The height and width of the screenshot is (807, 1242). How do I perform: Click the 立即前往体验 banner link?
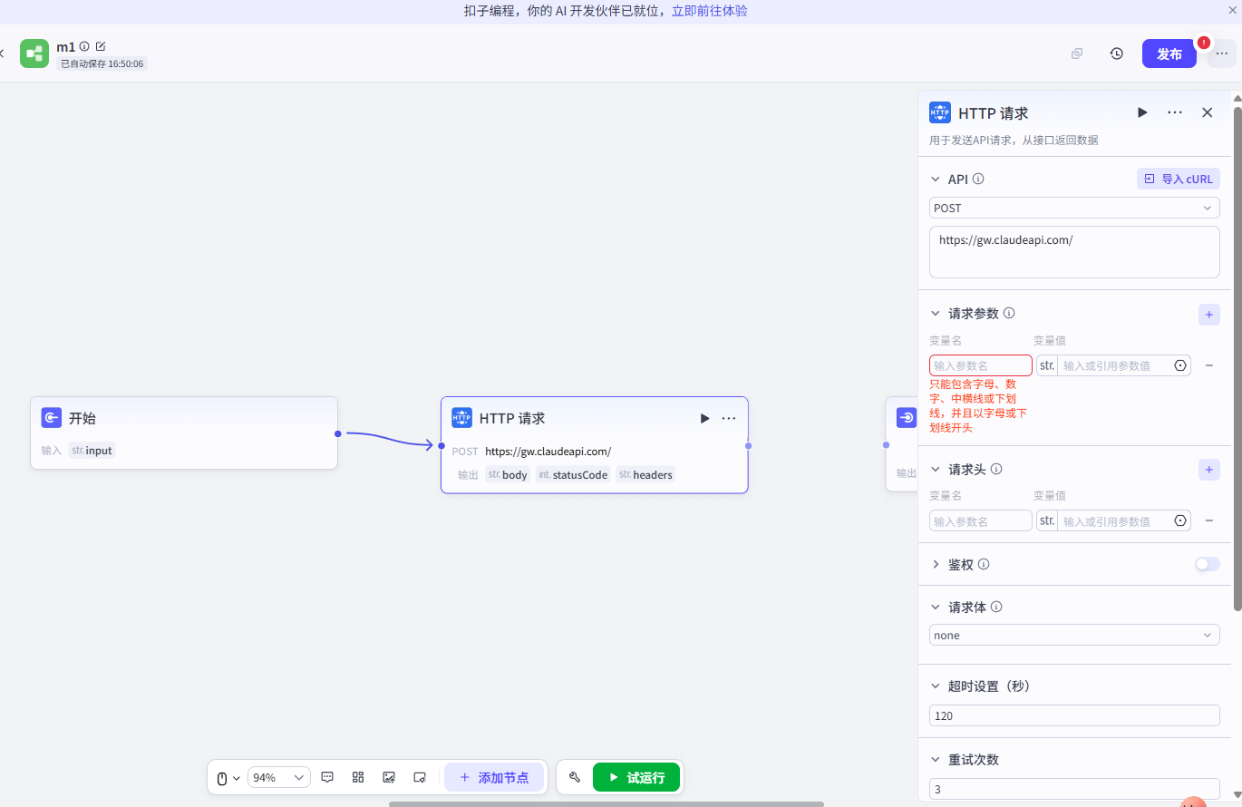tap(709, 11)
